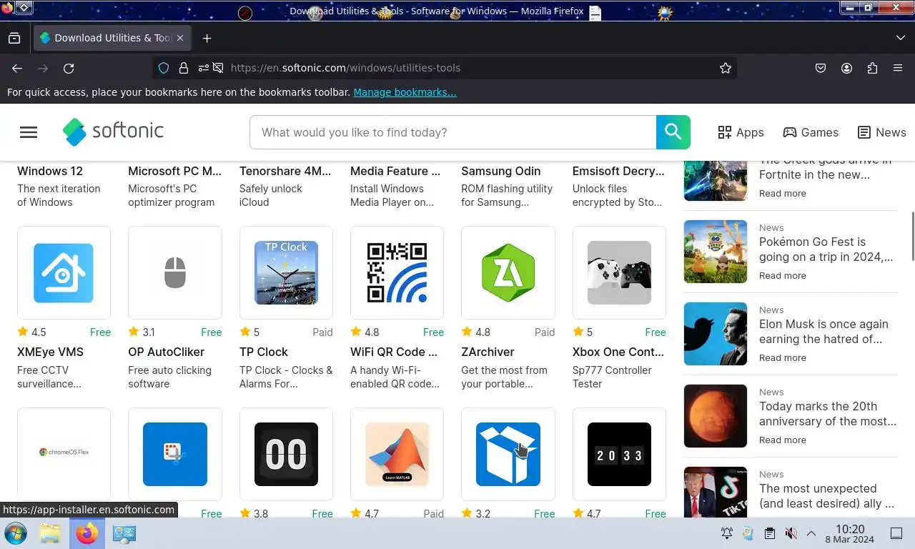The width and height of the screenshot is (915, 549).
Task: Click the XMEye VMS title link
Action: click(50, 352)
